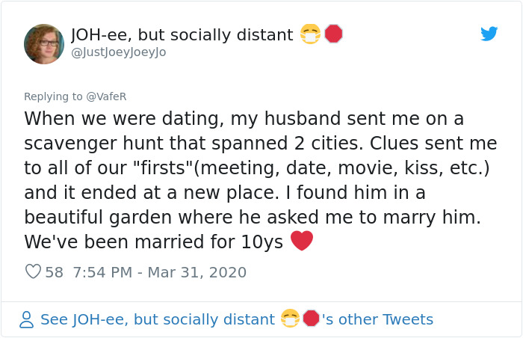Follow the "See JOH-ee, but socially distant" footer text

pos(157,319)
